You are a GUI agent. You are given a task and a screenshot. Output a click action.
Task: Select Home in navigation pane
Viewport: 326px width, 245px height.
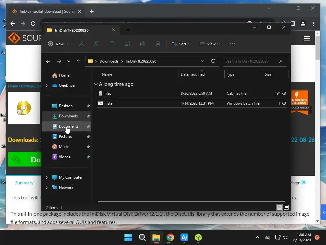tap(64, 75)
